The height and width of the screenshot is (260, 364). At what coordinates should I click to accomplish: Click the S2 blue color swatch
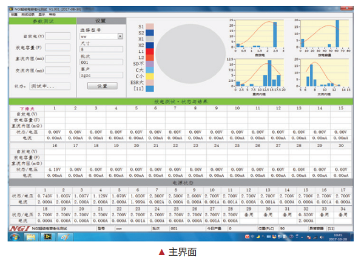pyautogui.click(x=150, y=33)
